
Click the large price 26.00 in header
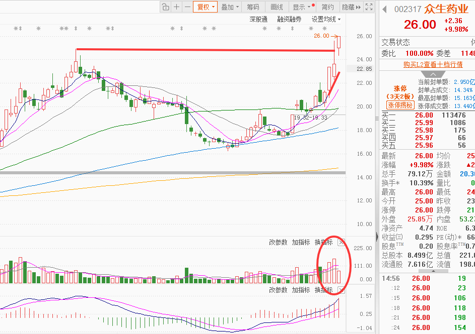[x=420, y=25]
